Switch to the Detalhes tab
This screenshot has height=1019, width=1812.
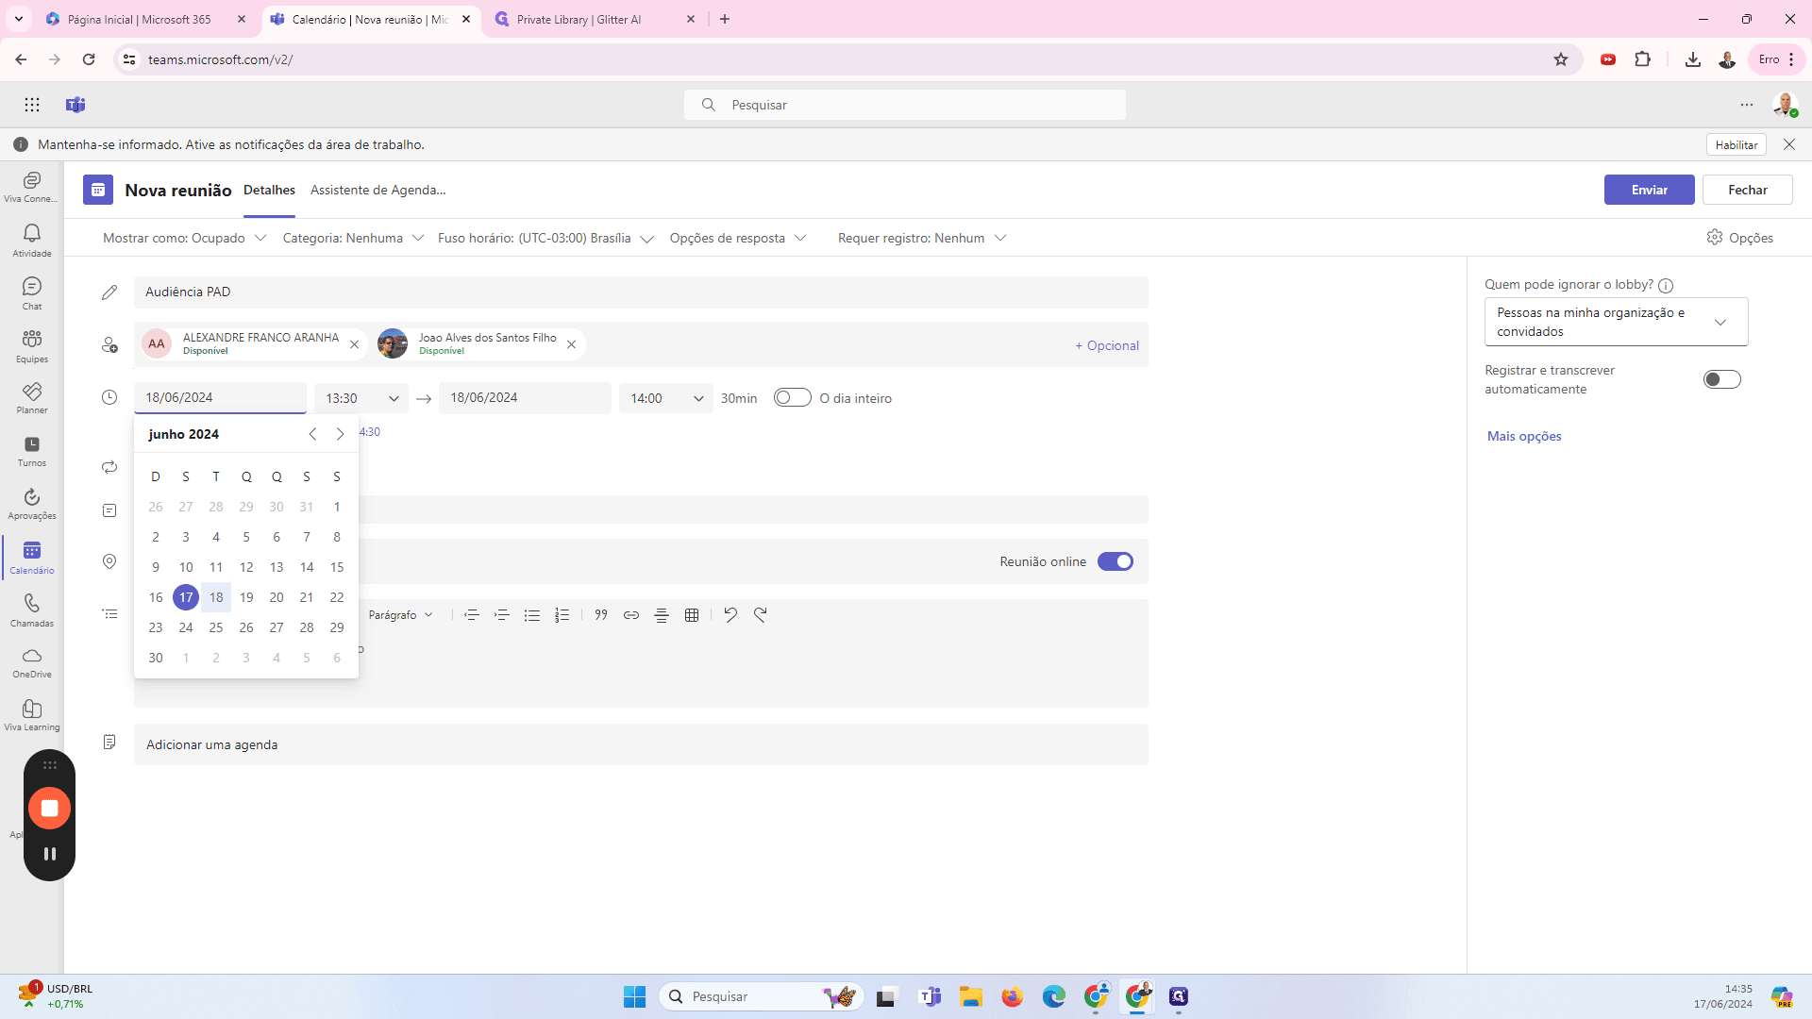coord(269,191)
